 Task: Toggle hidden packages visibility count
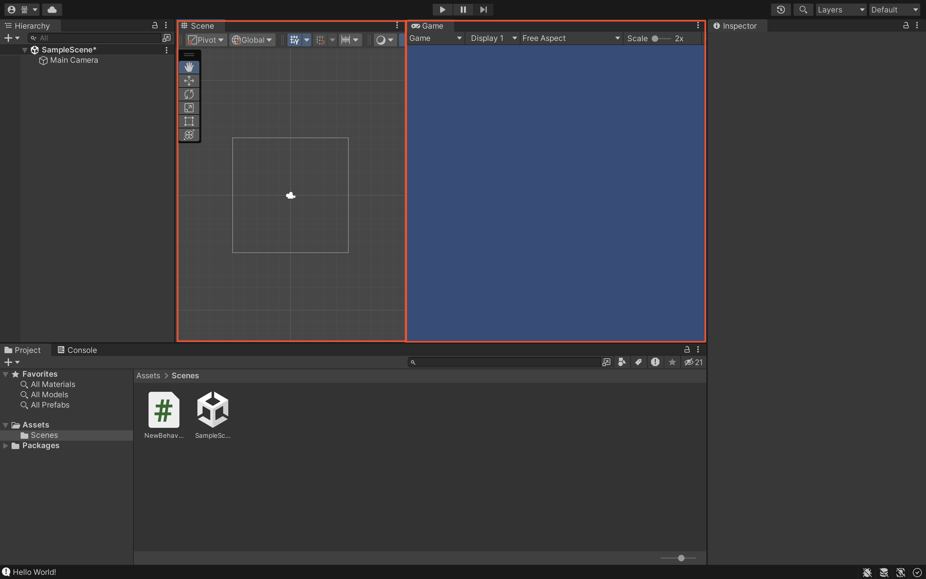click(693, 362)
